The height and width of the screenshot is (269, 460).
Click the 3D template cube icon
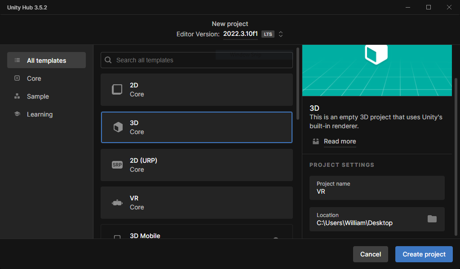point(117,127)
